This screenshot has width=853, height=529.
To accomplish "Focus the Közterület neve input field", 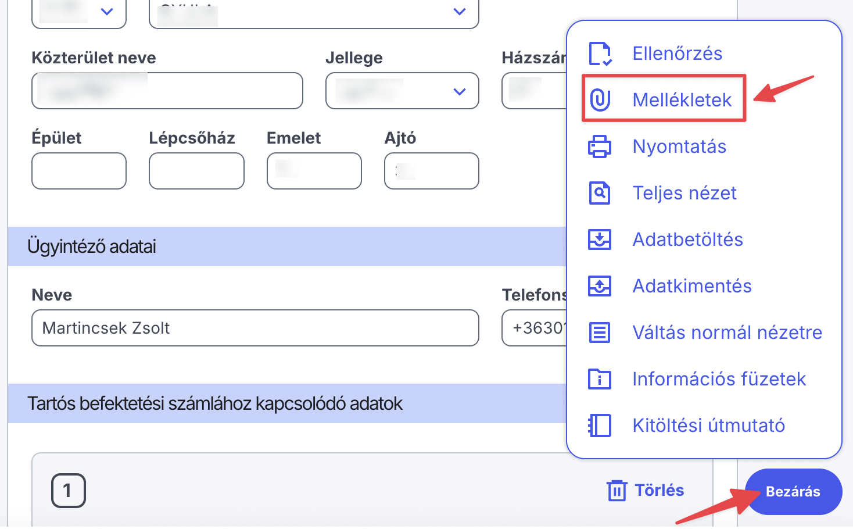I will coord(167,91).
